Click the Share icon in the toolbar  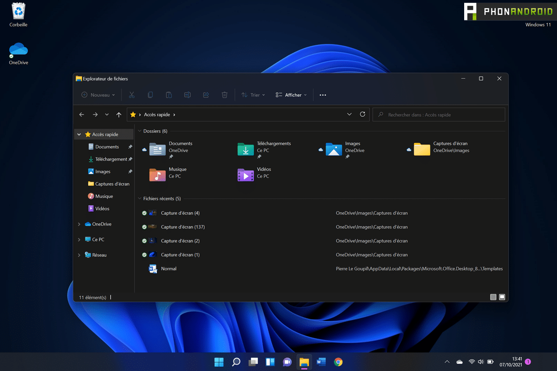point(206,95)
